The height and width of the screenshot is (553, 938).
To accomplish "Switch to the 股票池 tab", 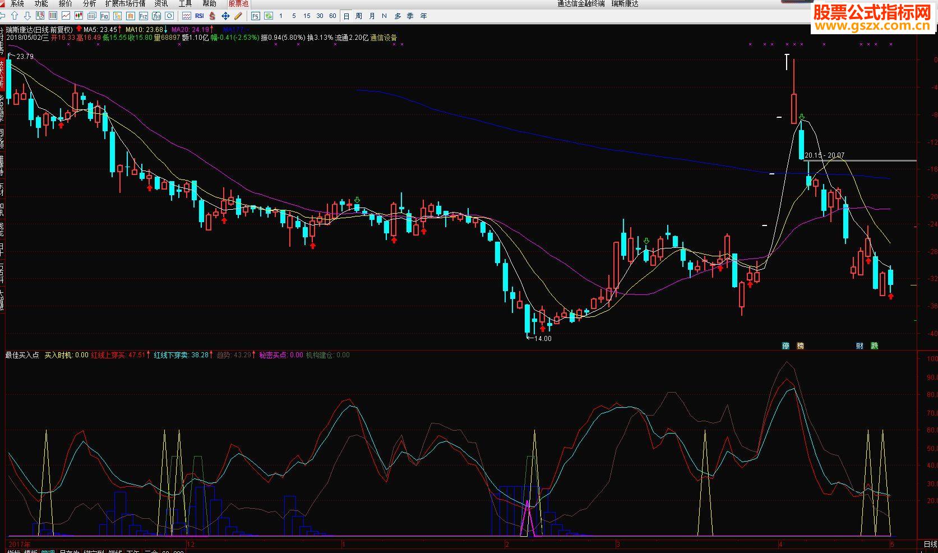I will coord(238,4).
